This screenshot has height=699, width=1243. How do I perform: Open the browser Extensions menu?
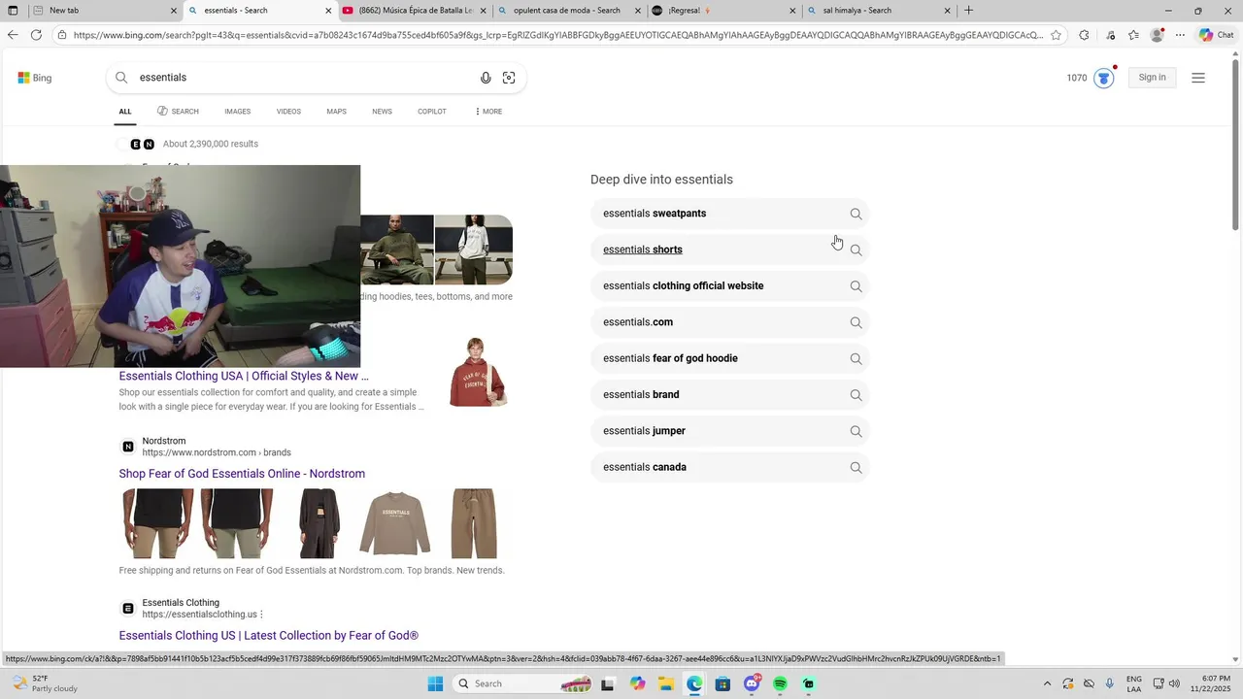(1084, 35)
